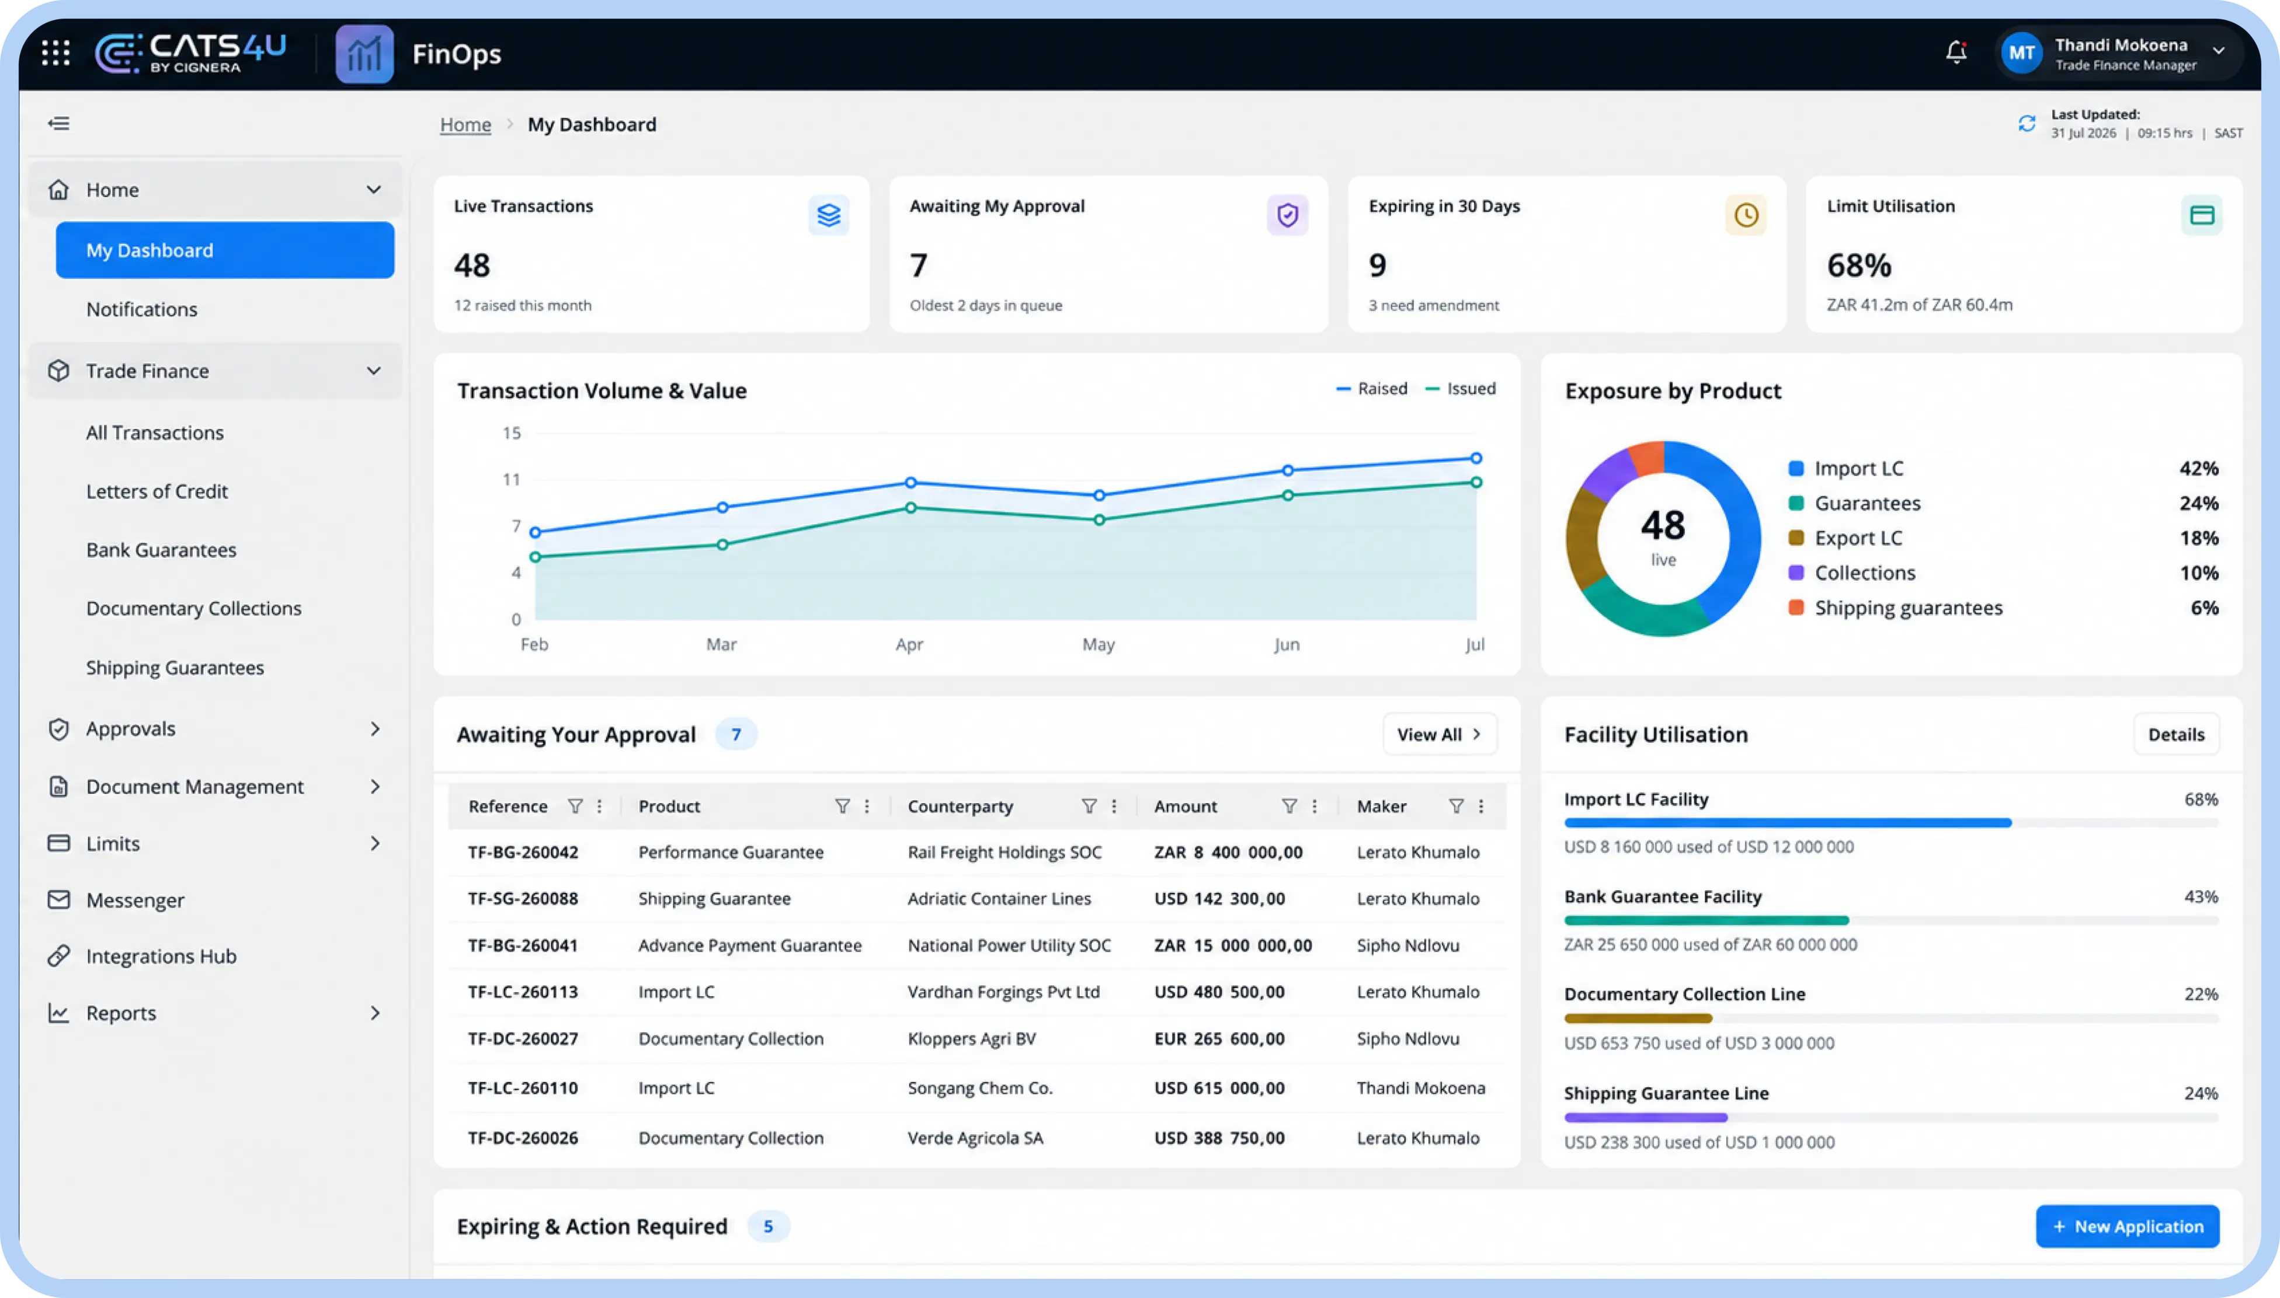Viewport: 2280px width, 1298px height.
Task: Click the Live Transactions layers icon
Action: [x=829, y=215]
